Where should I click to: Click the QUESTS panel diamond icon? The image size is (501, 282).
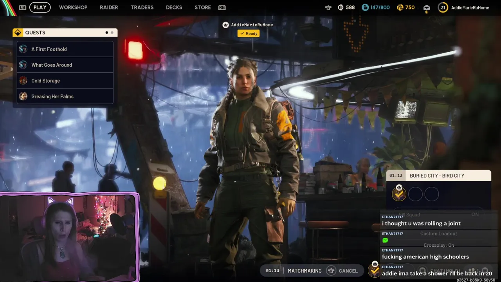pos(18,33)
